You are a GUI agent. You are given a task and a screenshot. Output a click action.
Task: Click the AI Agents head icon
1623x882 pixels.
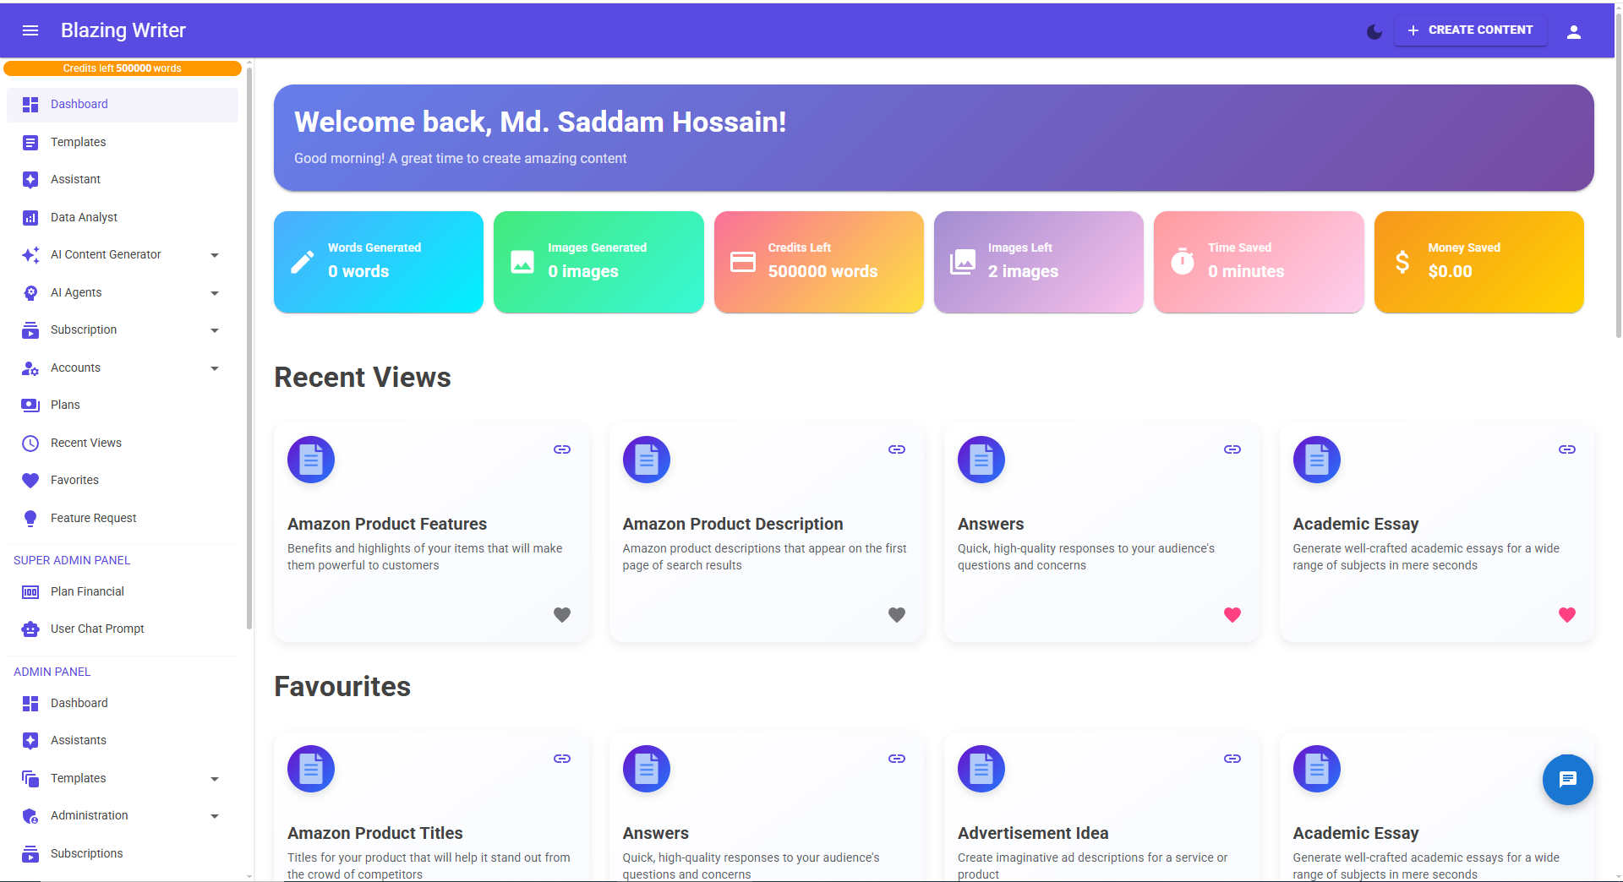(30, 292)
